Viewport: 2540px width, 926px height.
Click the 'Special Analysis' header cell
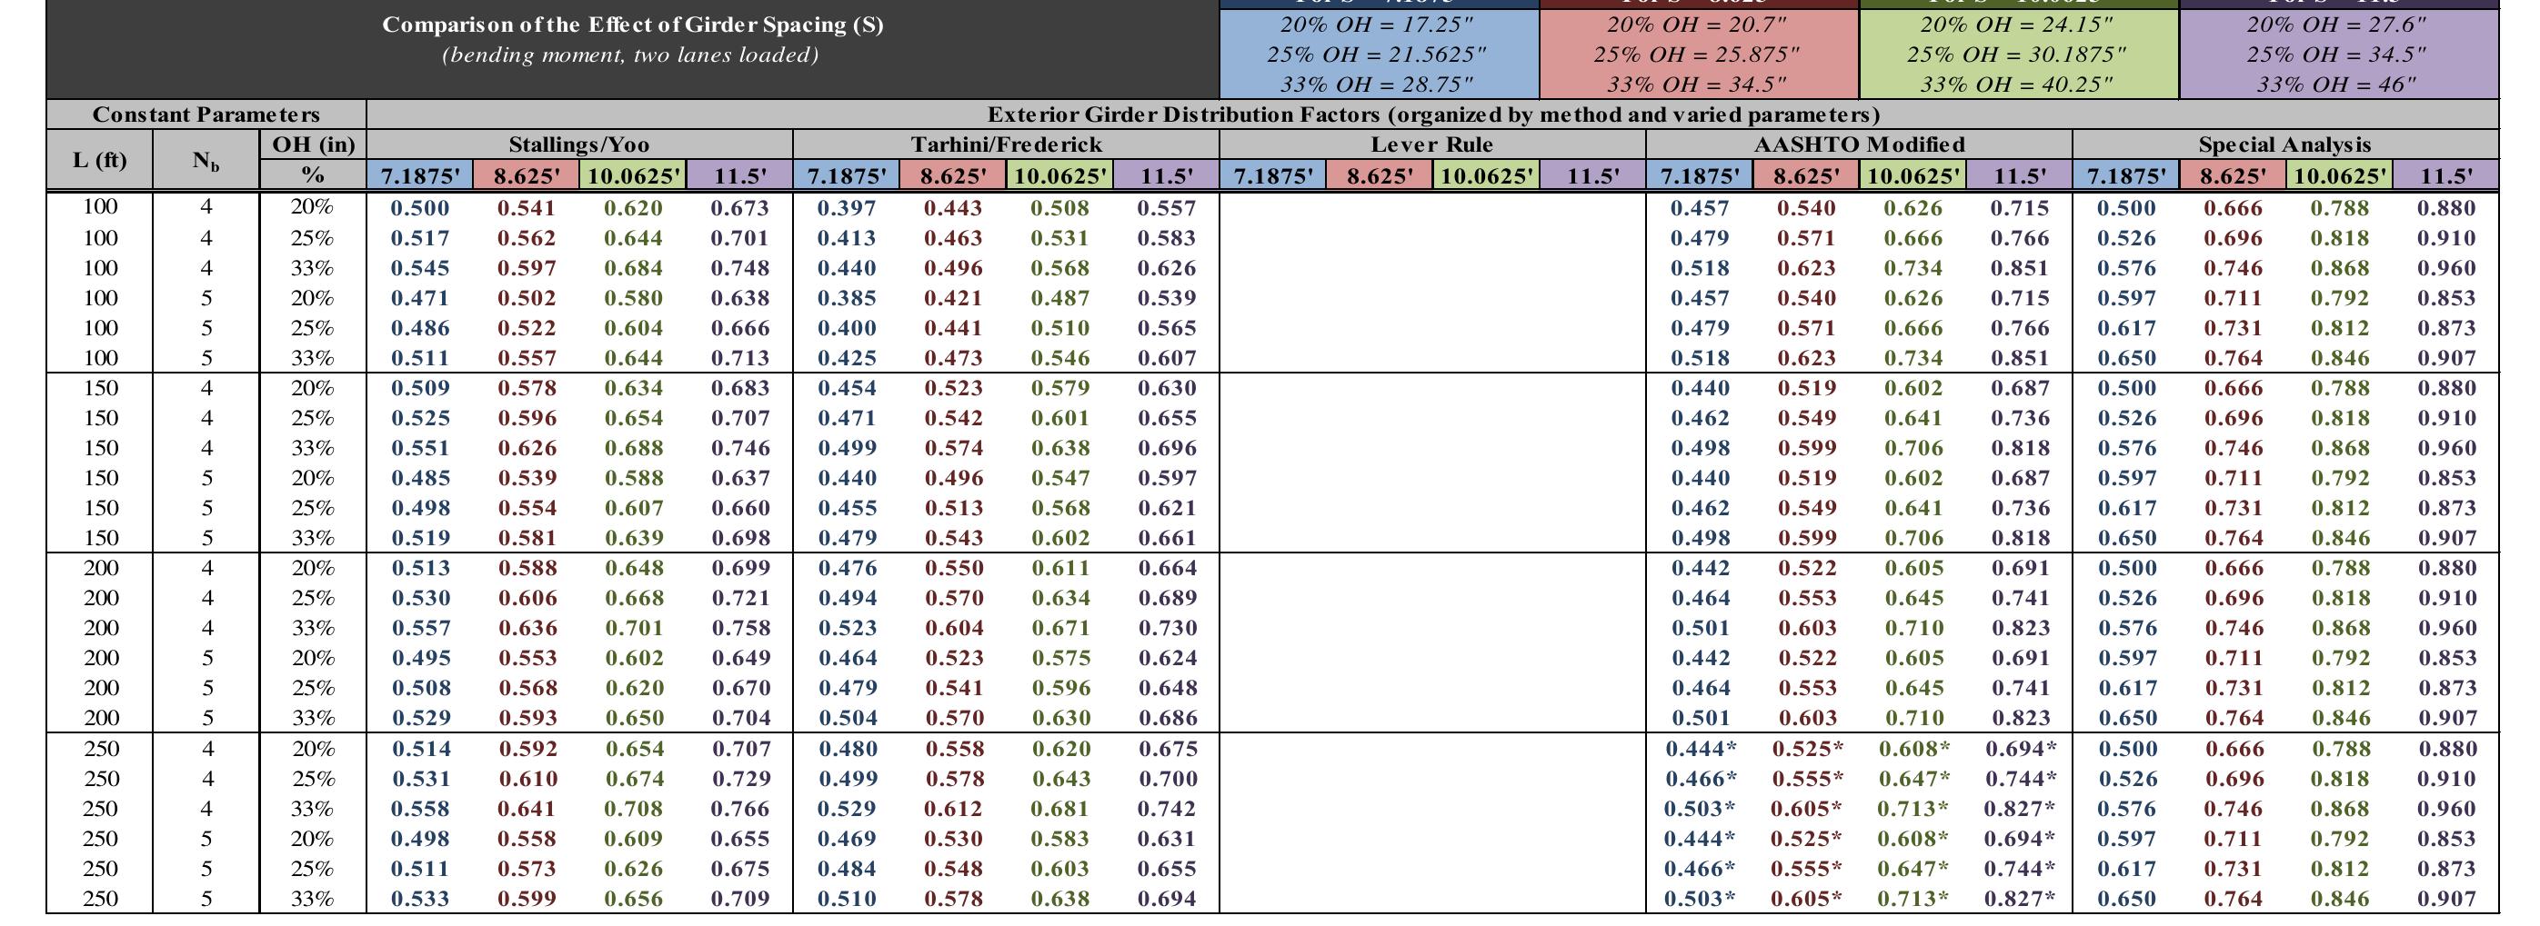click(2285, 144)
